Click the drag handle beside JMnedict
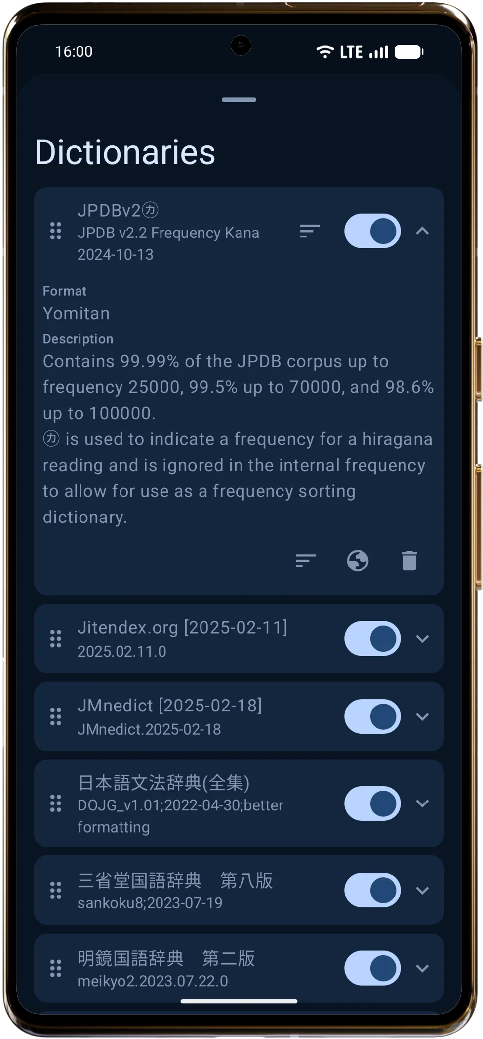483x1039 pixels. pyautogui.click(x=55, y=716)
